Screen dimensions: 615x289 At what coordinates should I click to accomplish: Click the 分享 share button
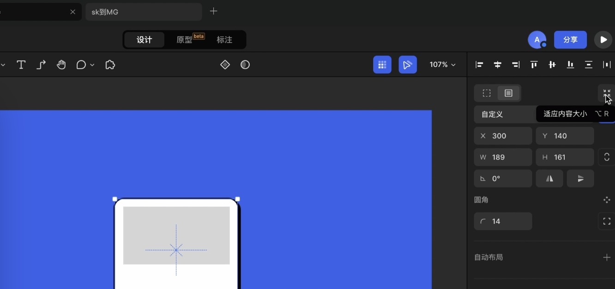pos(570,40)
